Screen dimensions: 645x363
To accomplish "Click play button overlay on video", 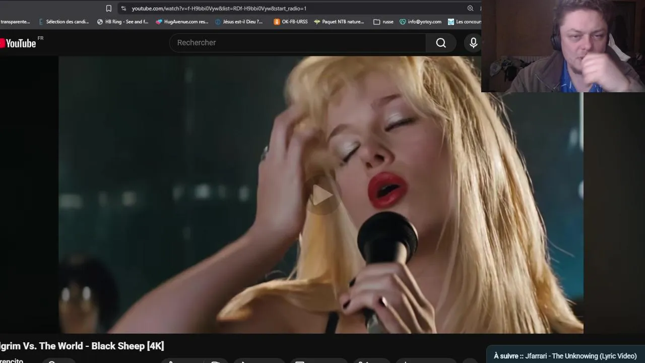I will coord(322,195).
